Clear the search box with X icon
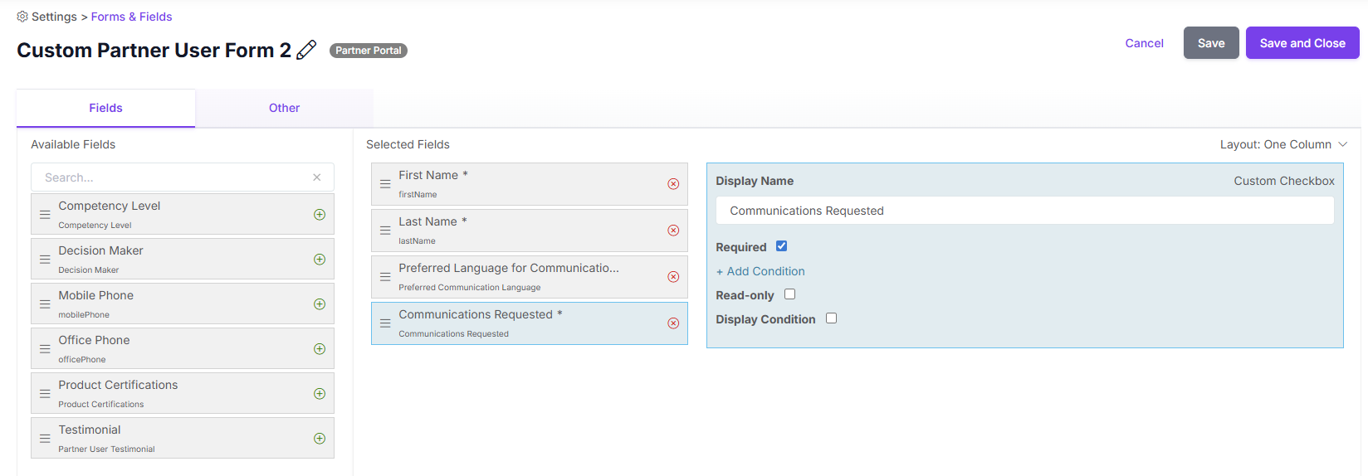 click(x=316, y=177)
